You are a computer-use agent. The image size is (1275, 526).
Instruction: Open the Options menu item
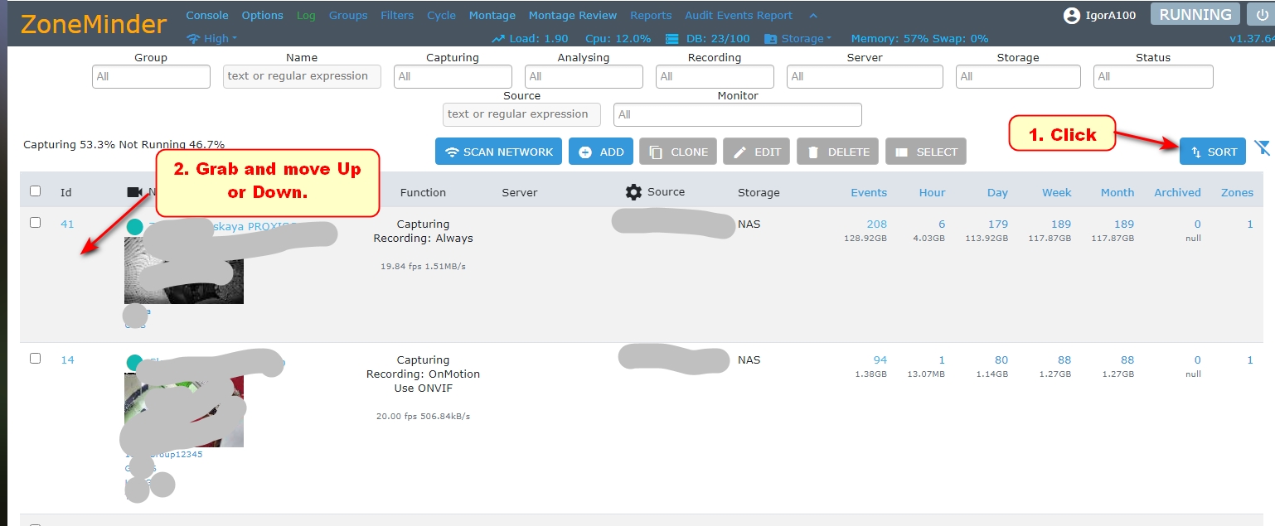click(x=263, y=15)
